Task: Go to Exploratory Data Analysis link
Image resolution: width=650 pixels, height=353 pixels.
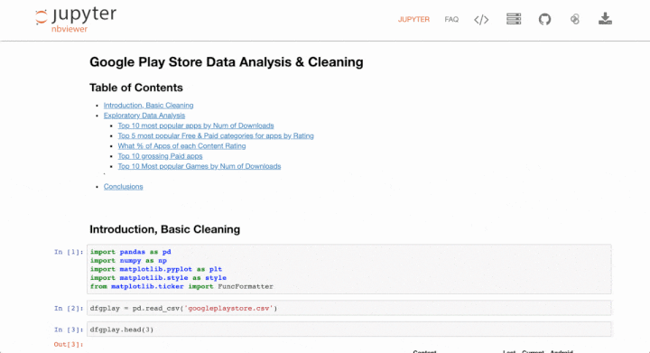Action: (x=144, y=116)
